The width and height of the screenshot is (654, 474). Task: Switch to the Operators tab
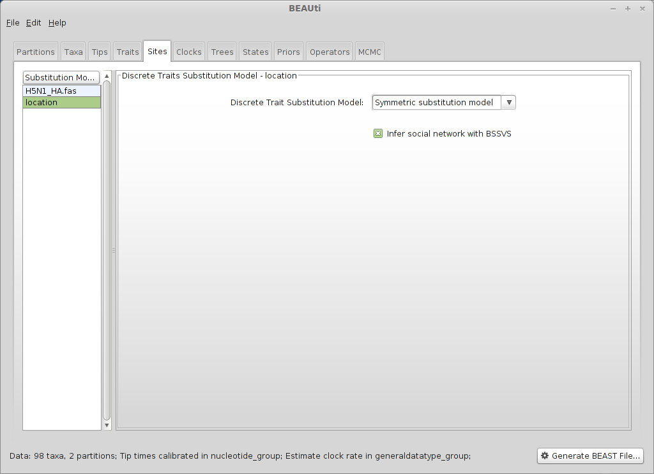click(x=330, y=52)
